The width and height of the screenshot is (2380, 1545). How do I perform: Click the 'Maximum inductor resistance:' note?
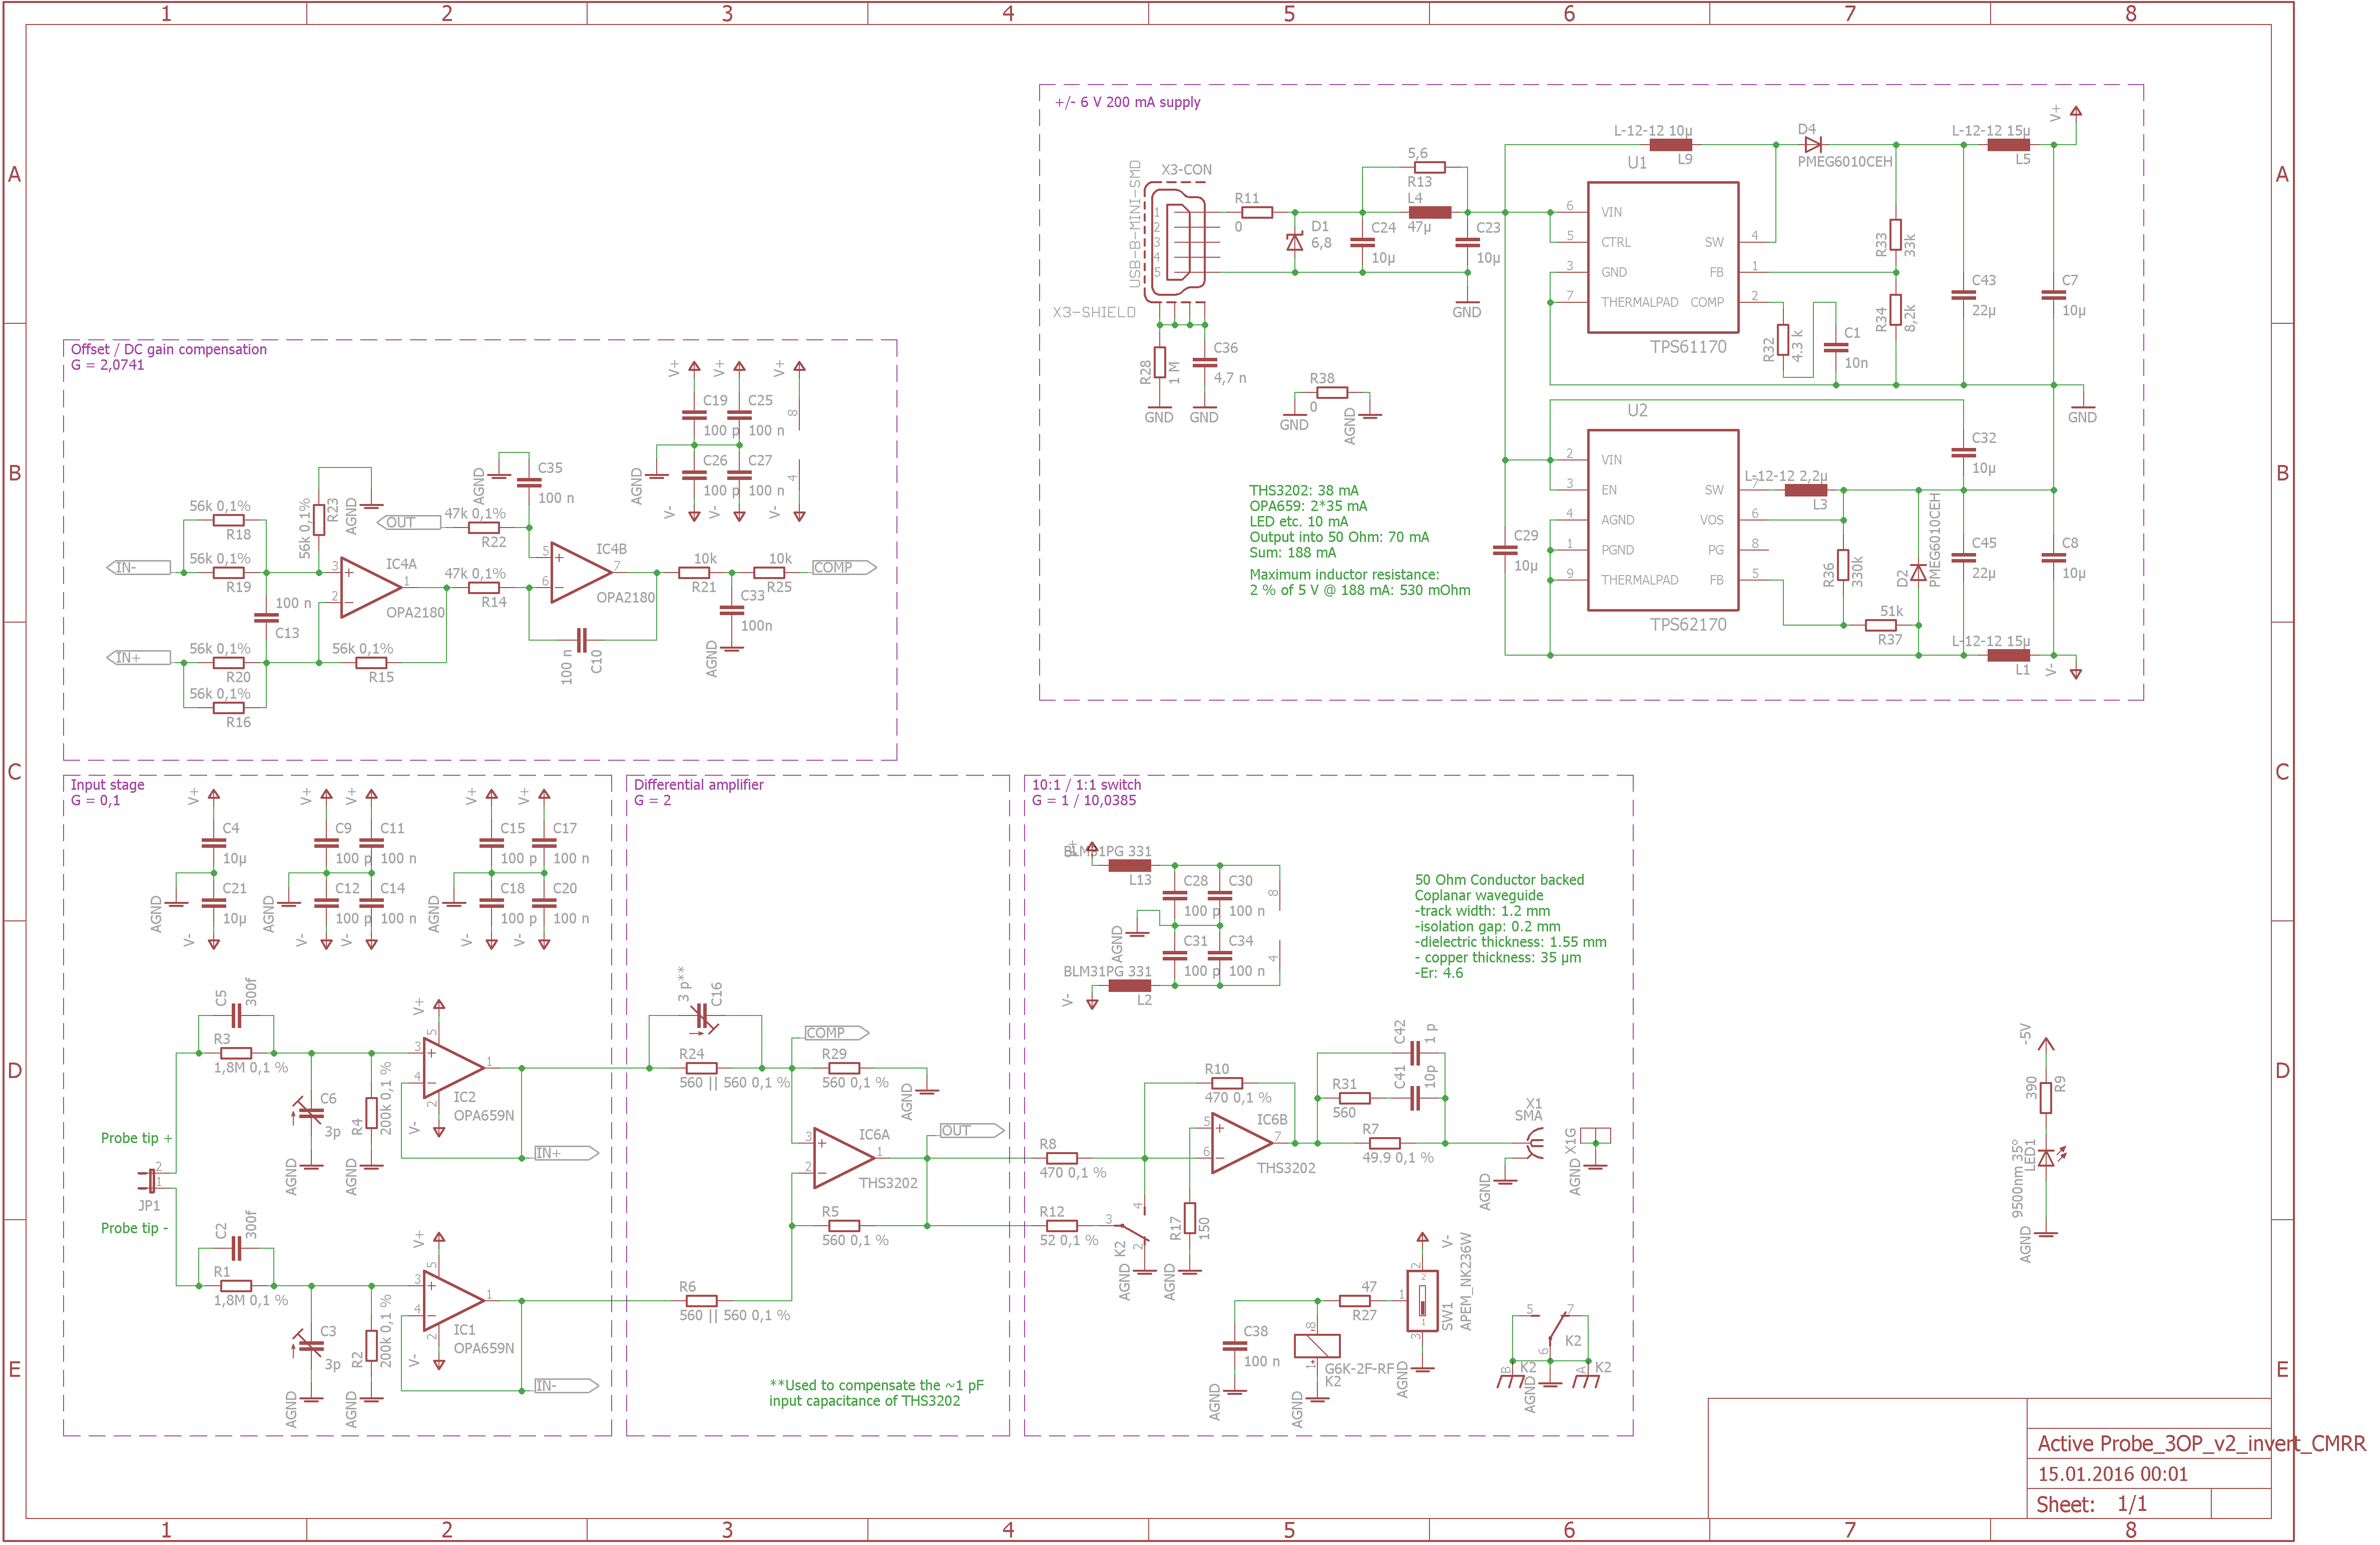tap(1345, 574)
